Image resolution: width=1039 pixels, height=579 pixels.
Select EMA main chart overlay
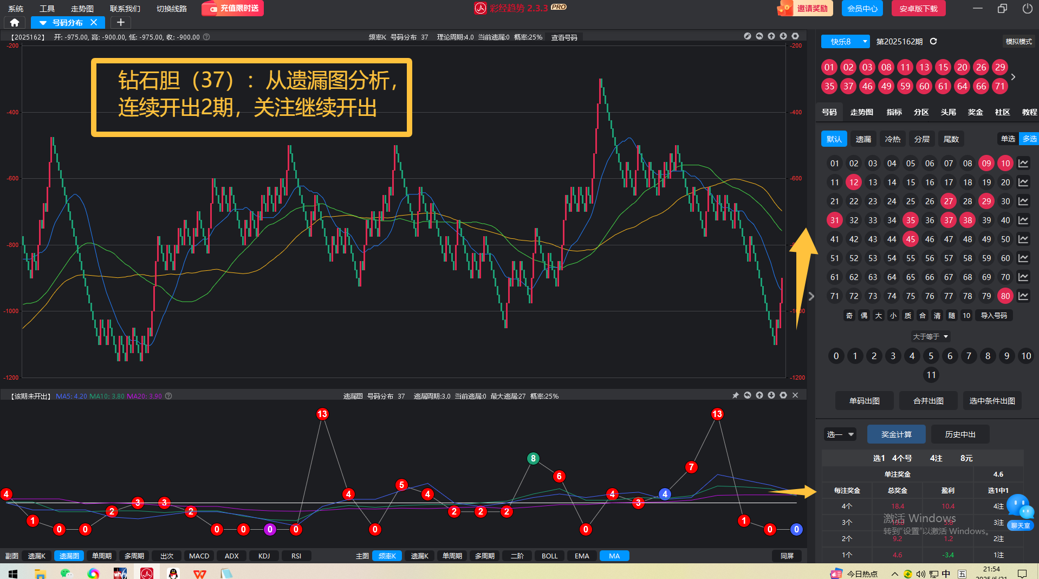(x=582, y=556)
